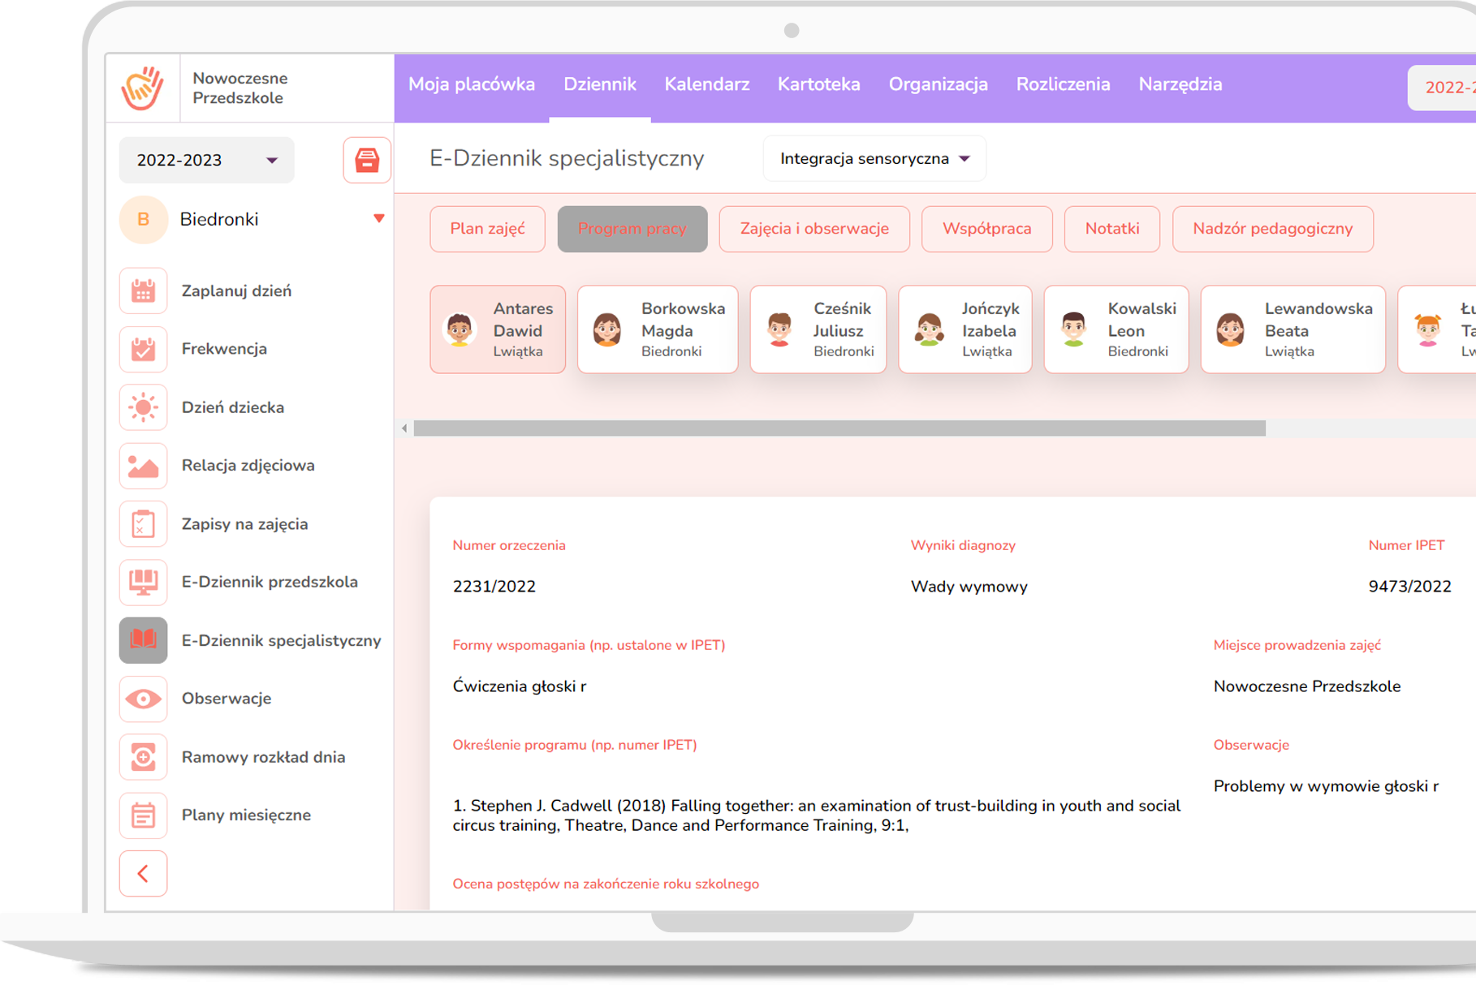The width and height of the screenshot is (1476, 985).
Task: Open Frekwencja attendance icon
Action: [143, 349]
